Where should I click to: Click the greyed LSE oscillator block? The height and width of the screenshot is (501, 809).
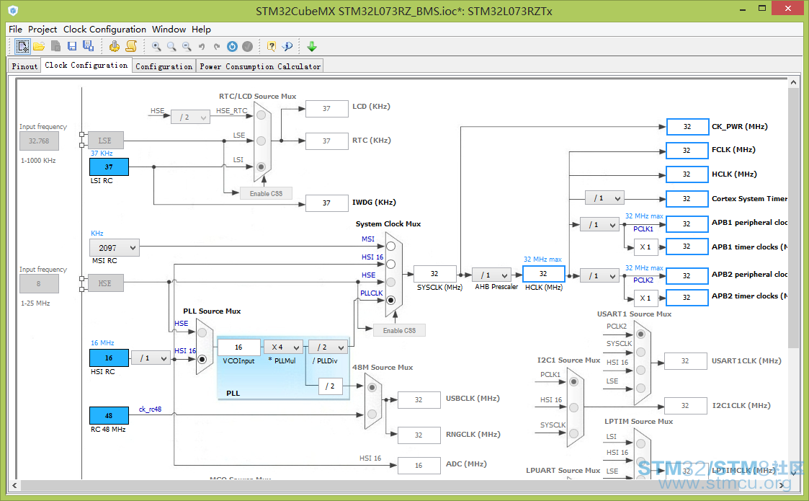(106, 140)
